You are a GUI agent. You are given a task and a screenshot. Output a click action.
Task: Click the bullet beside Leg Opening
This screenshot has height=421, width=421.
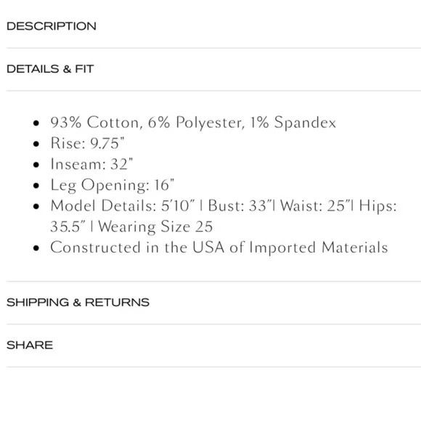tap(36, 186)
